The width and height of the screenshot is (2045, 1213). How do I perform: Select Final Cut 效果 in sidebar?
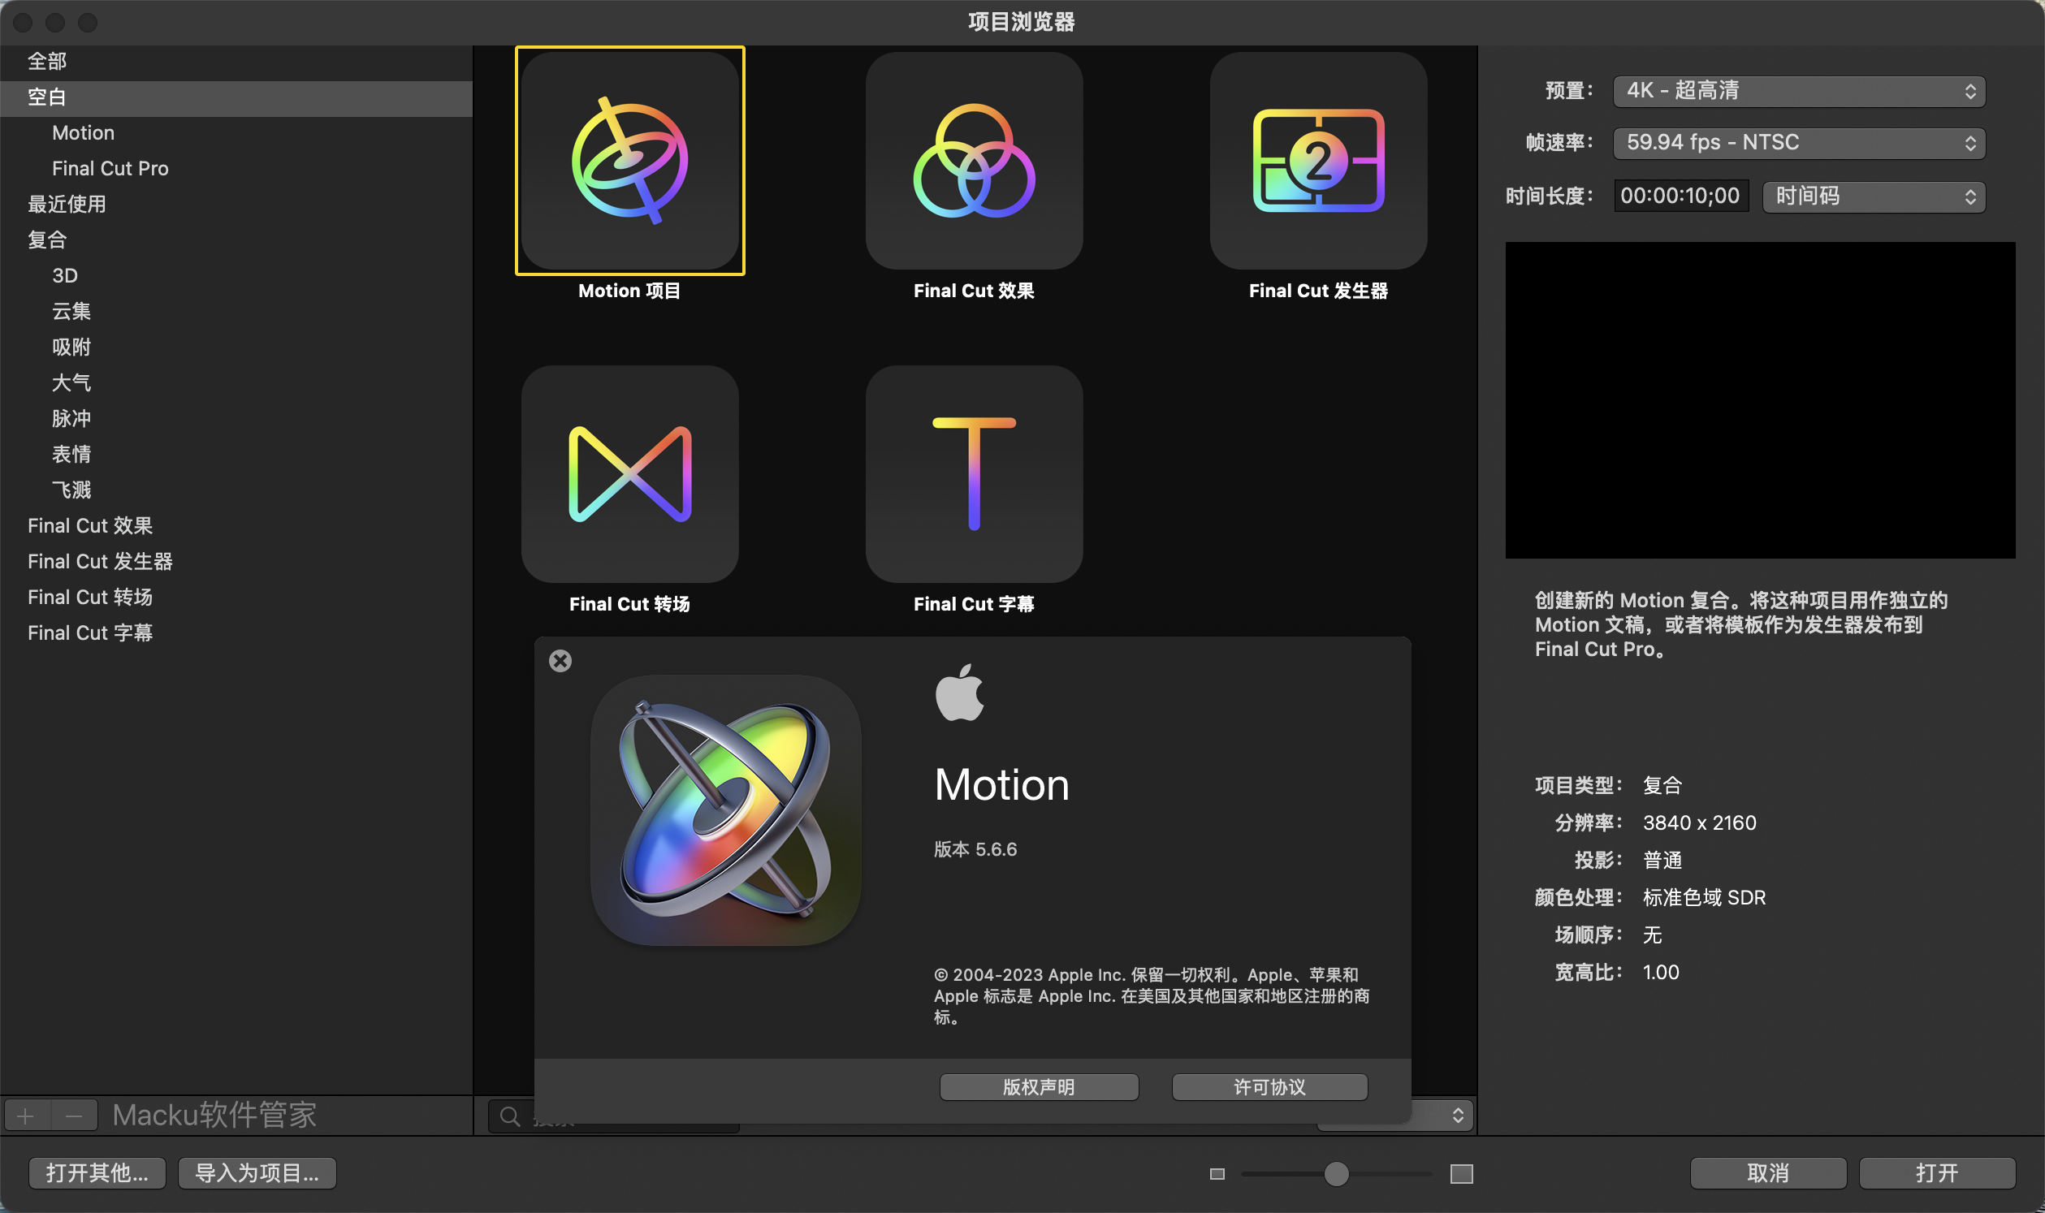[236, 525]
